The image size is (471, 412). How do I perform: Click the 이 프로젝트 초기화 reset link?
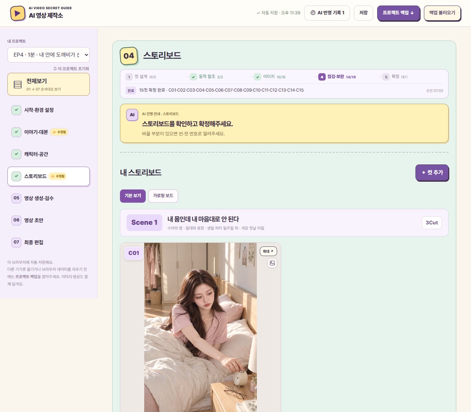coord(71,69)
